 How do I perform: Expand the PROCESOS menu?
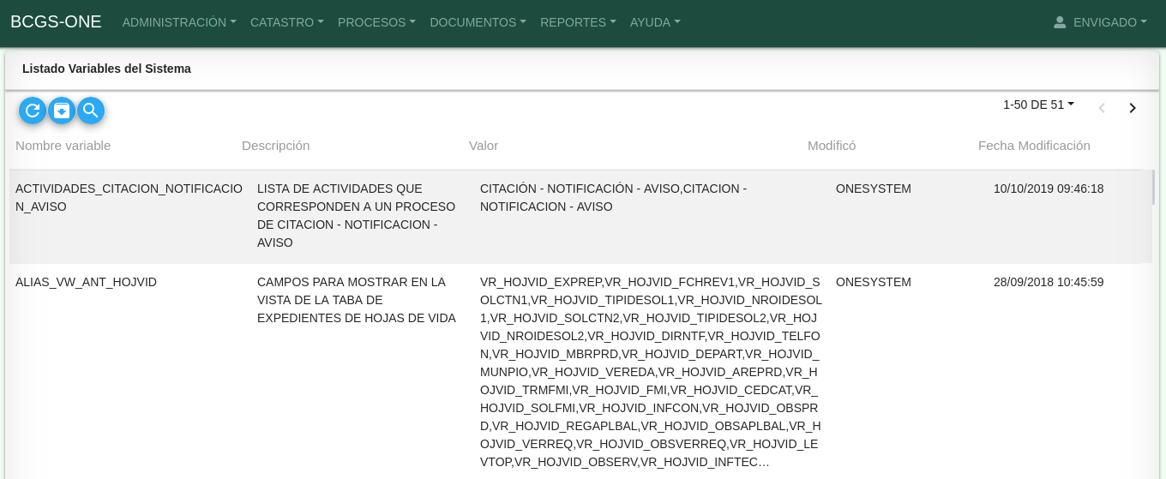376,22
